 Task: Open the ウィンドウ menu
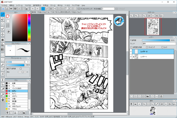76,5
